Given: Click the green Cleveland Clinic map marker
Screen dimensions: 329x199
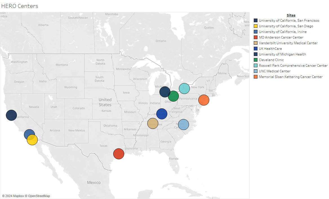Looking at the screenshot, I should click(x=174, y=96).
